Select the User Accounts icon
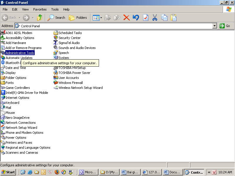 56,78
